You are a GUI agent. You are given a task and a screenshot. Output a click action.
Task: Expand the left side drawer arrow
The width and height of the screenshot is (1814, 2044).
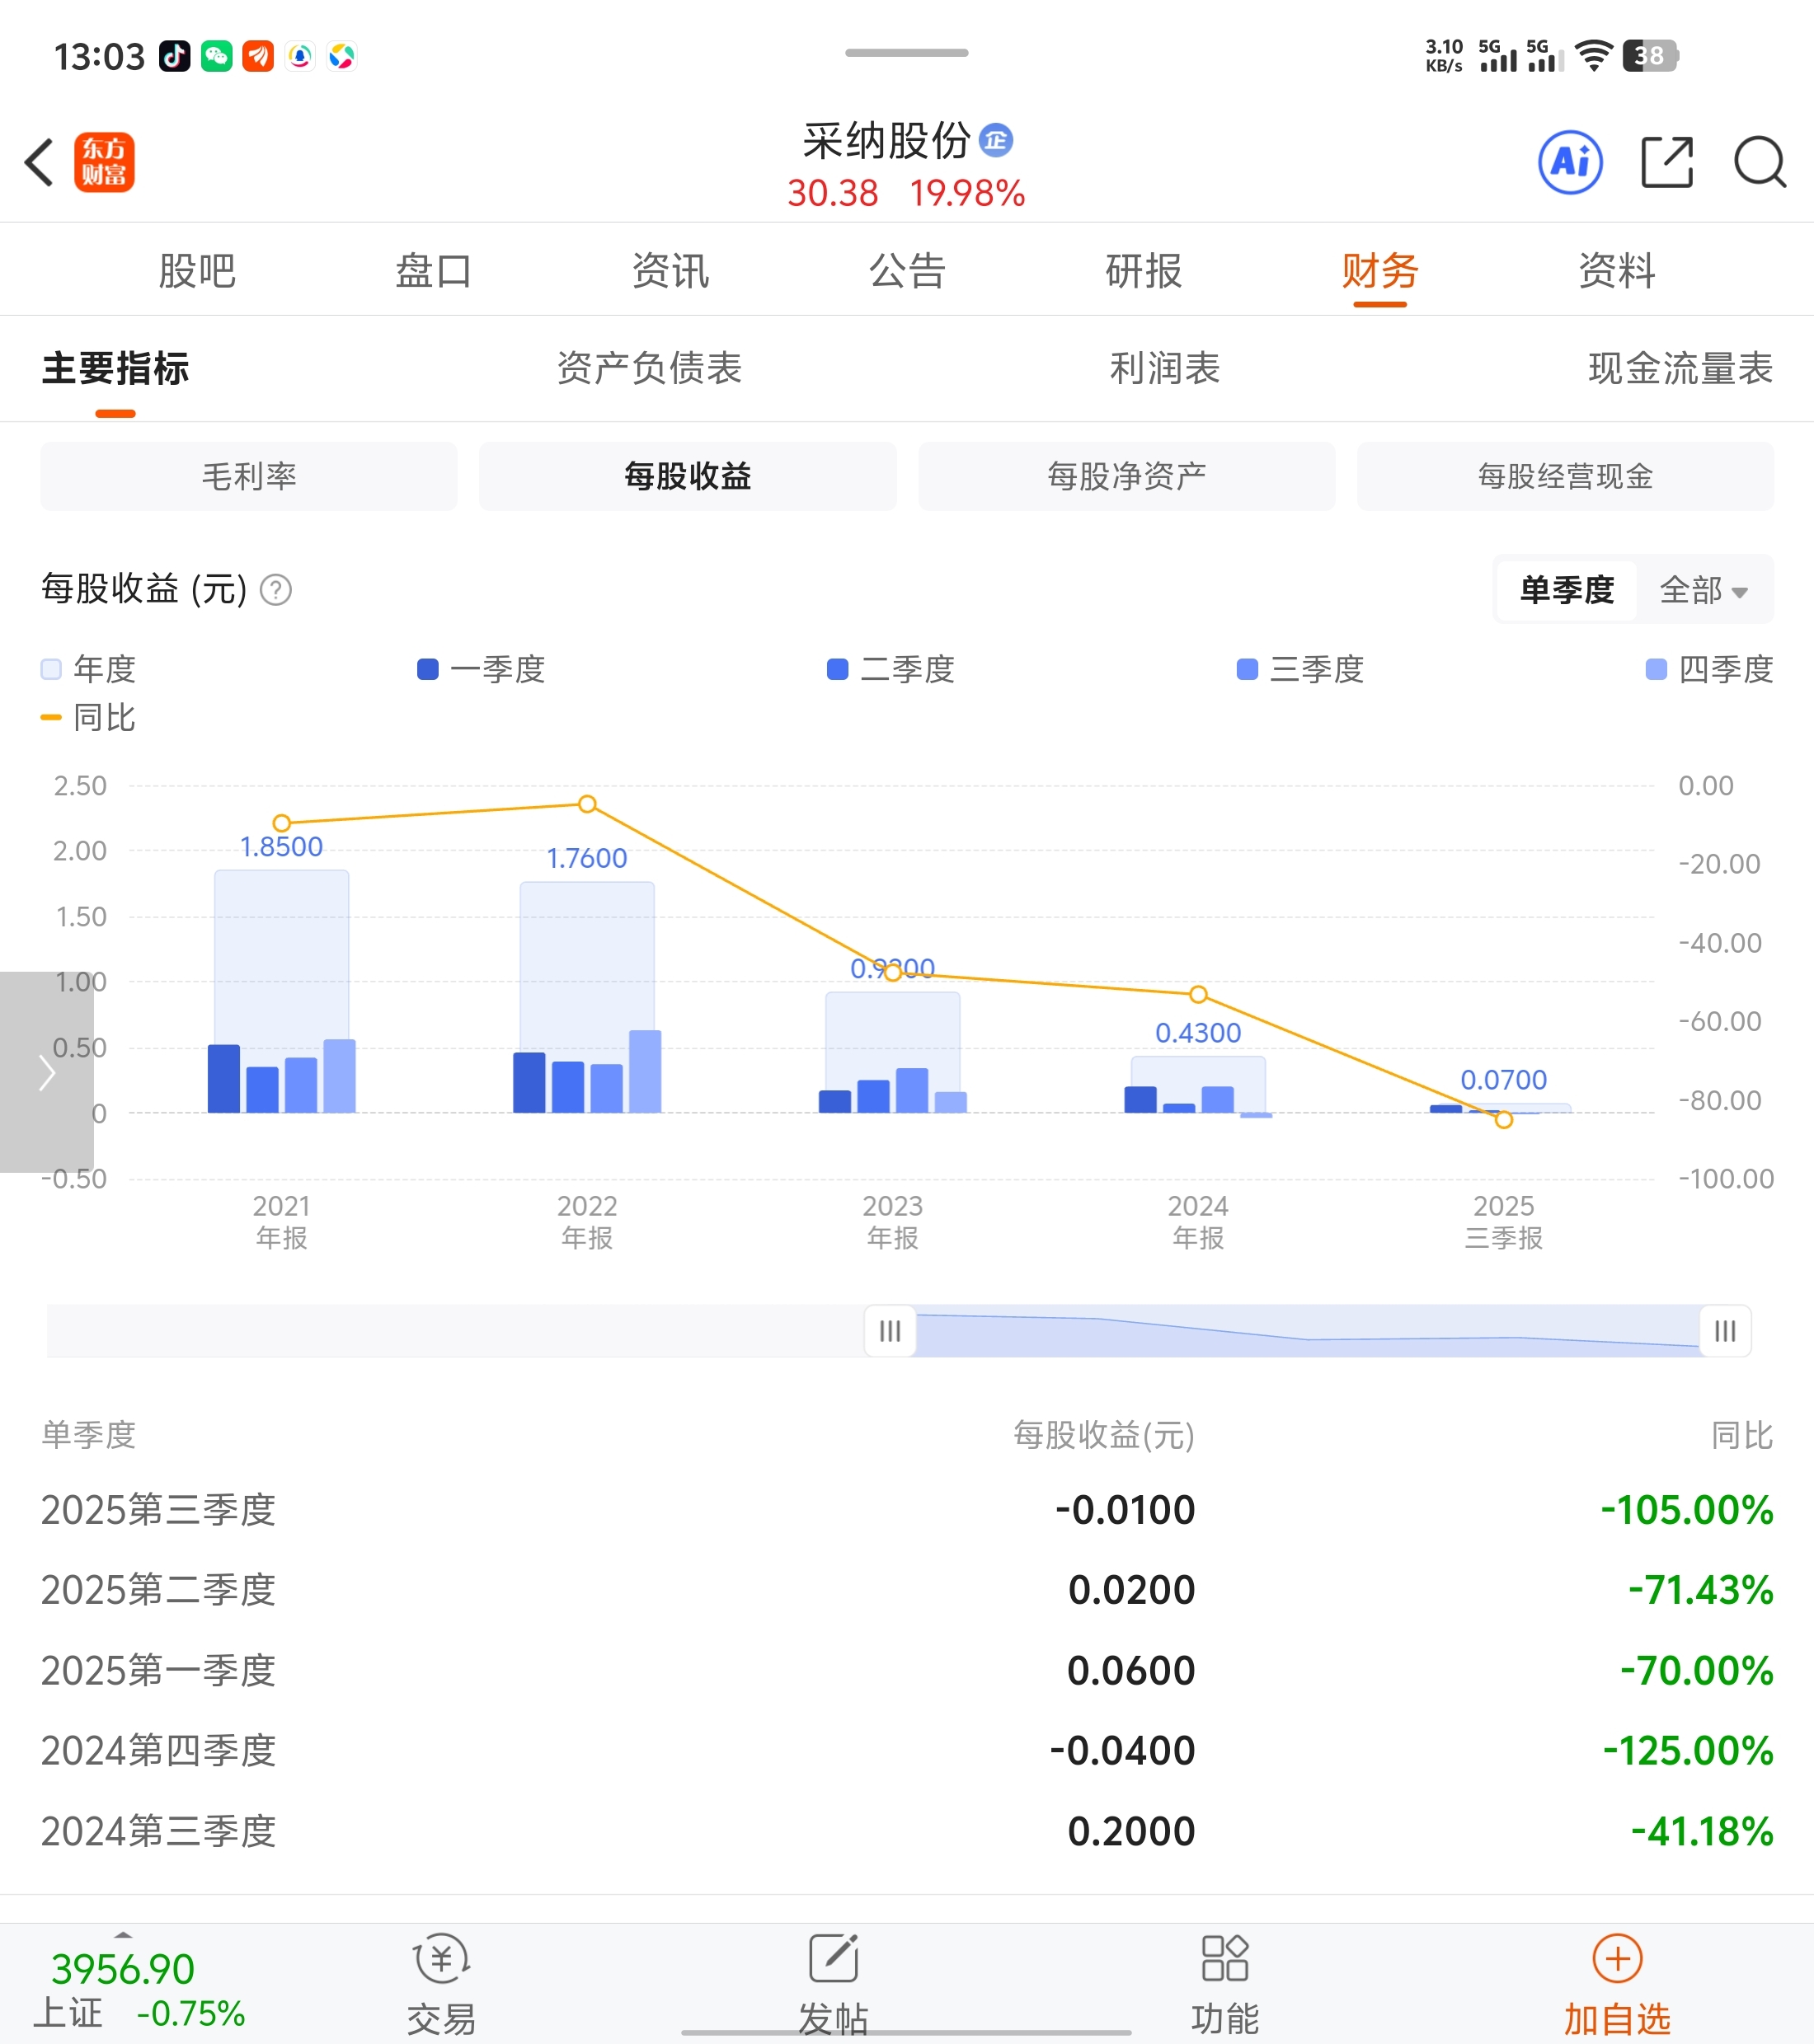click(x=46, y=1072)
